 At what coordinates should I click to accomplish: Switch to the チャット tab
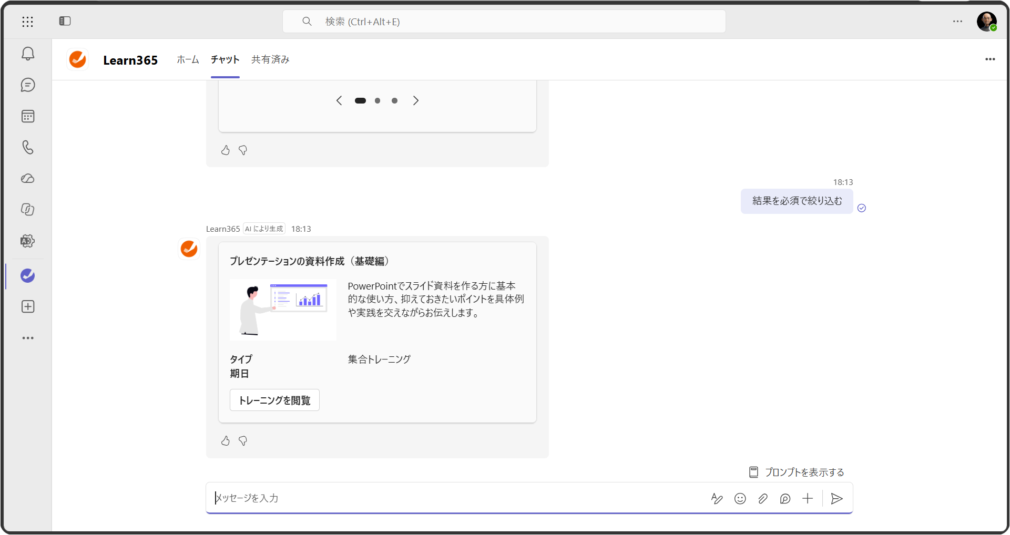225,59
